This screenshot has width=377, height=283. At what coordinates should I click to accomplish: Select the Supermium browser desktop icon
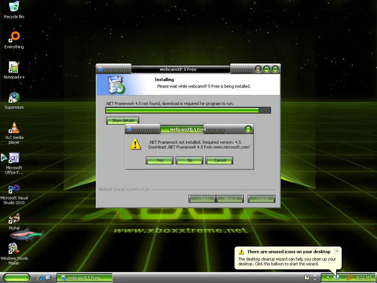click(x=14, y=100)
